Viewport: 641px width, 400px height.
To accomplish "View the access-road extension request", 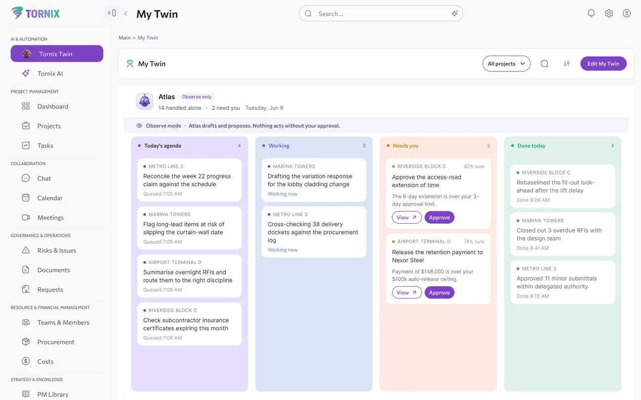I will [x=407, y=217].
